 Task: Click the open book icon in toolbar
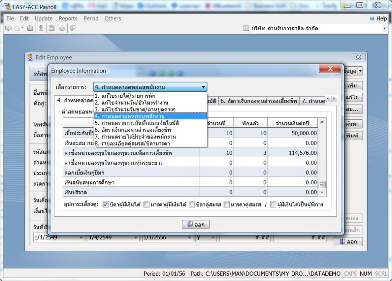point(8,28)
